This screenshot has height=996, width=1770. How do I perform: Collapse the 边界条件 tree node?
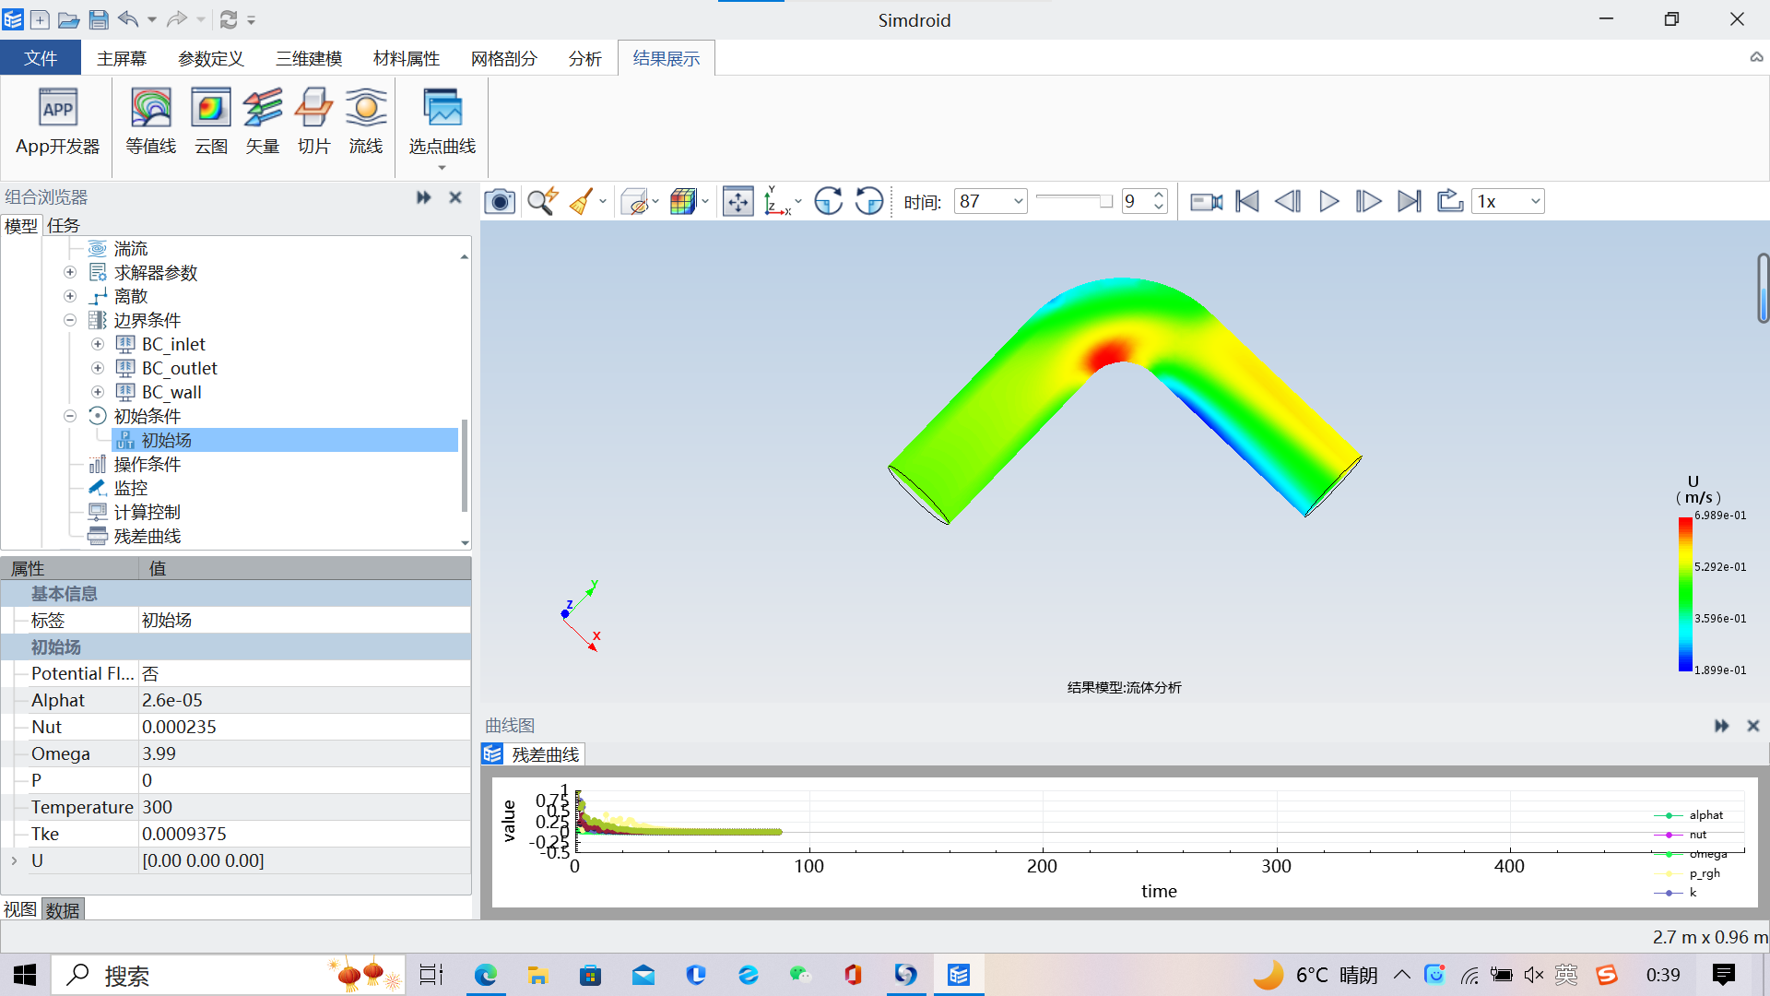70,320
